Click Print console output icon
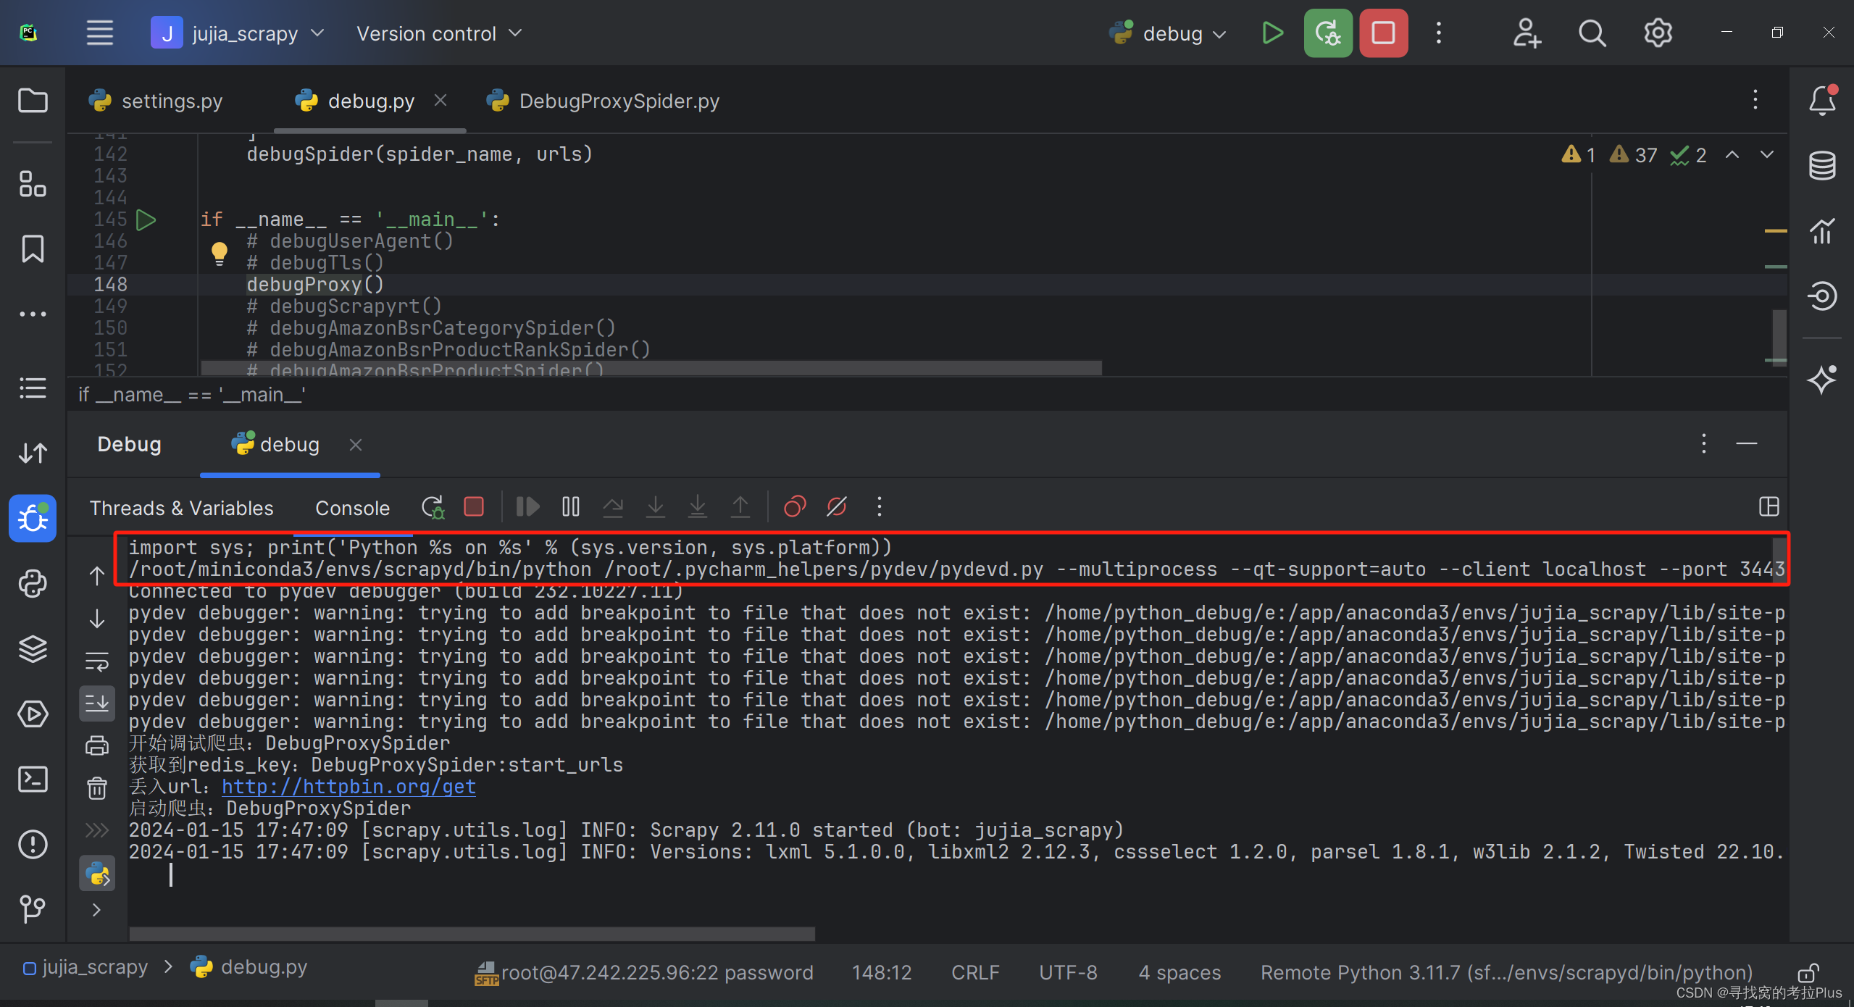1854x1007 pixels. click(96, 745)
